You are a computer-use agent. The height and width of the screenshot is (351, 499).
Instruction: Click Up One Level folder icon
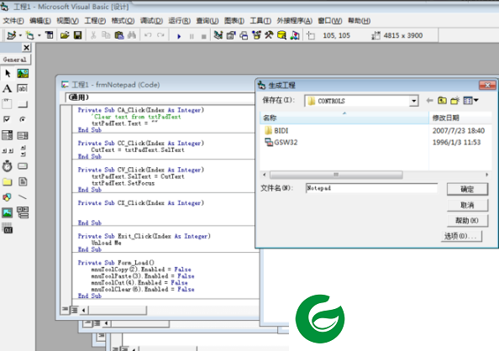coord(442,101)
